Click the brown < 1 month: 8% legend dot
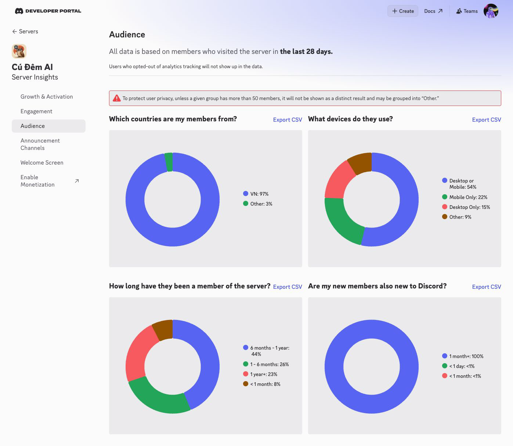The image size is (513, 446). (246, 384)
